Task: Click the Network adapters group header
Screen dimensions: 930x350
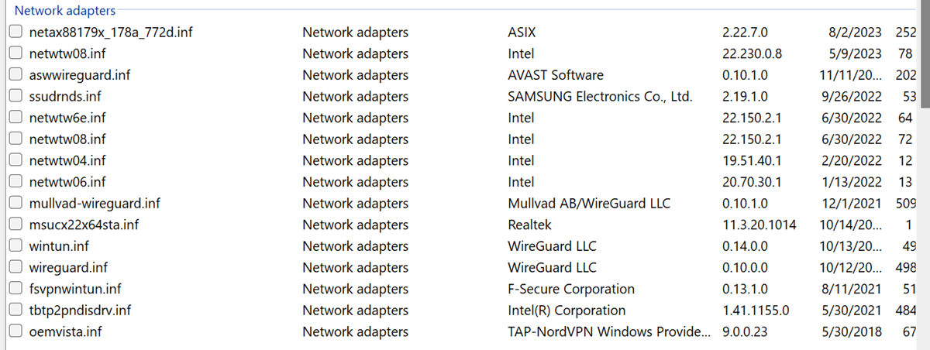Action: (x=65, y=11)
